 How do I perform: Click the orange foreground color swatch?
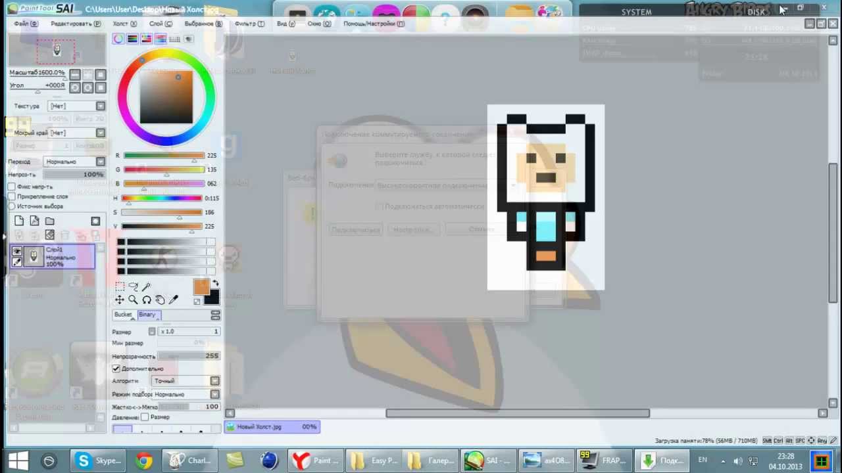click(x=201, y=286)
